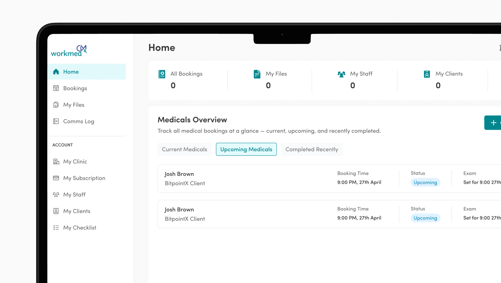Select the Upcoming Medicals tab
501x283 pixels.
pos(246,149)
